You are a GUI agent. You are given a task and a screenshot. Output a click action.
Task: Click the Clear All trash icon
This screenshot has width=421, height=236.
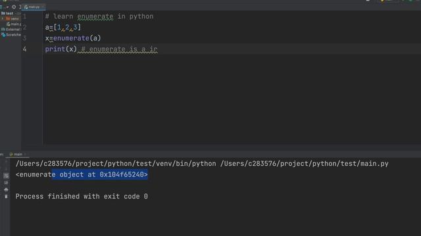tap(6, 197)
